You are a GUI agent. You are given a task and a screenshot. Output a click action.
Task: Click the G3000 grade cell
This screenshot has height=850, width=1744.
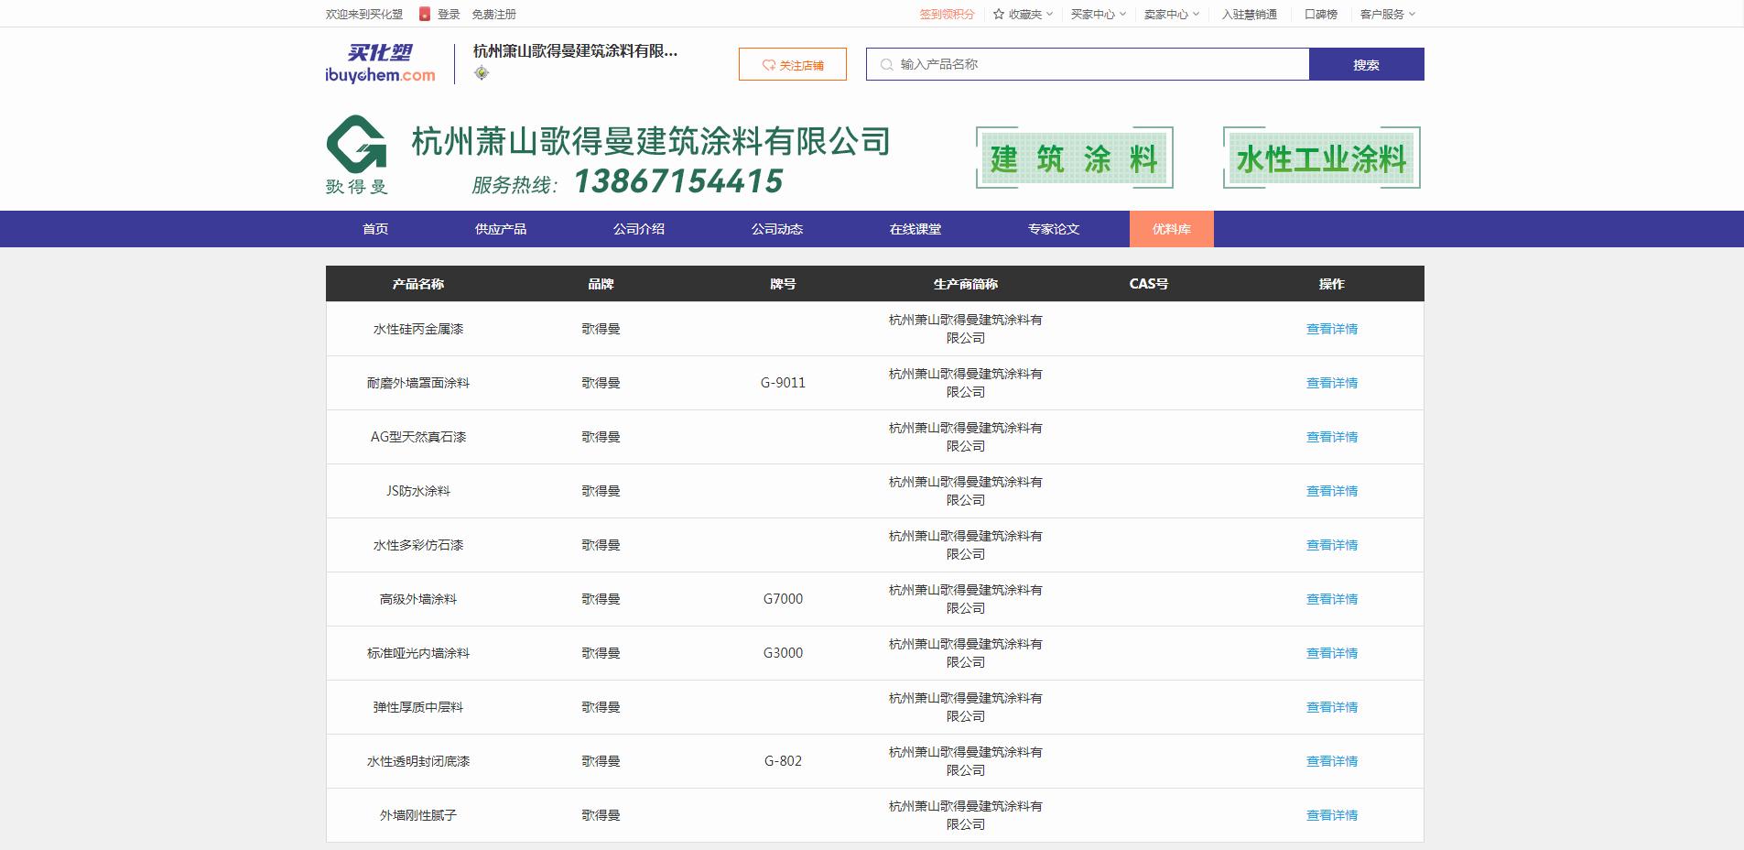coord(783,653)
